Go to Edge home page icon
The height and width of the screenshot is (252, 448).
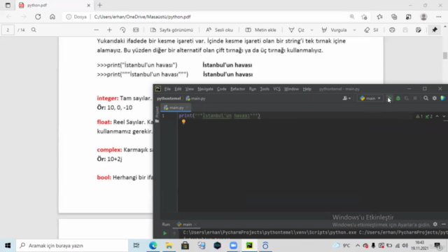(52, 17)
